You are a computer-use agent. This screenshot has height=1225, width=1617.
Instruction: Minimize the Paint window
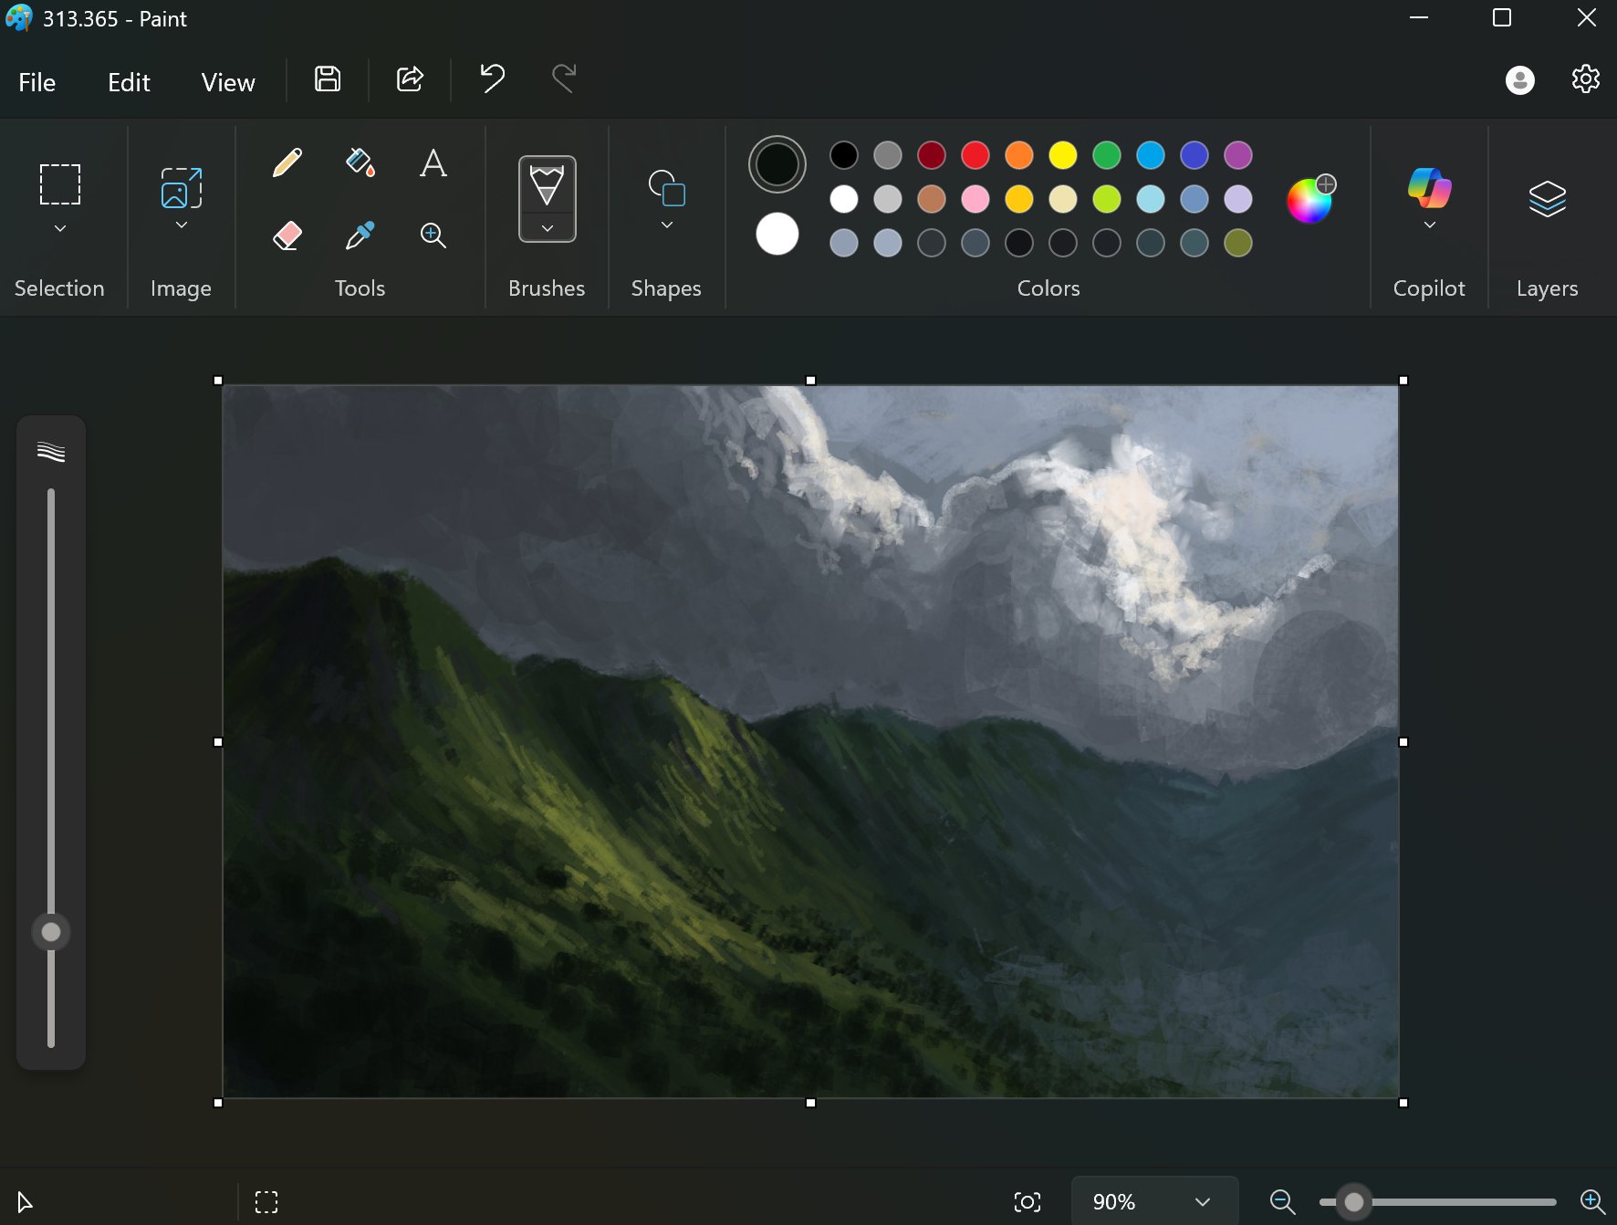[1419, 18]
